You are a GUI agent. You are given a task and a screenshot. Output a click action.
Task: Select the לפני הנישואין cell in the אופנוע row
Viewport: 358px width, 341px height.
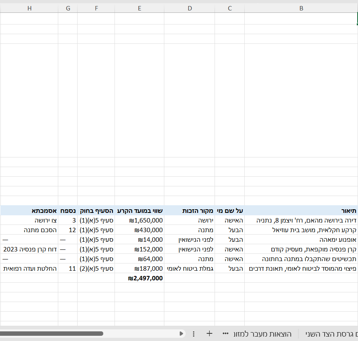pos(190,239)
